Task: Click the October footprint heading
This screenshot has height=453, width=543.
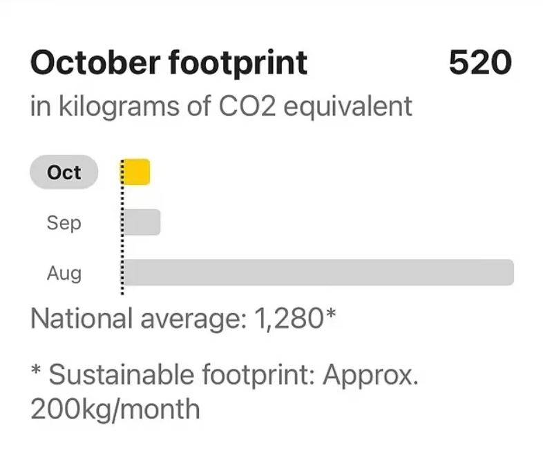Action: click(169, 64)
